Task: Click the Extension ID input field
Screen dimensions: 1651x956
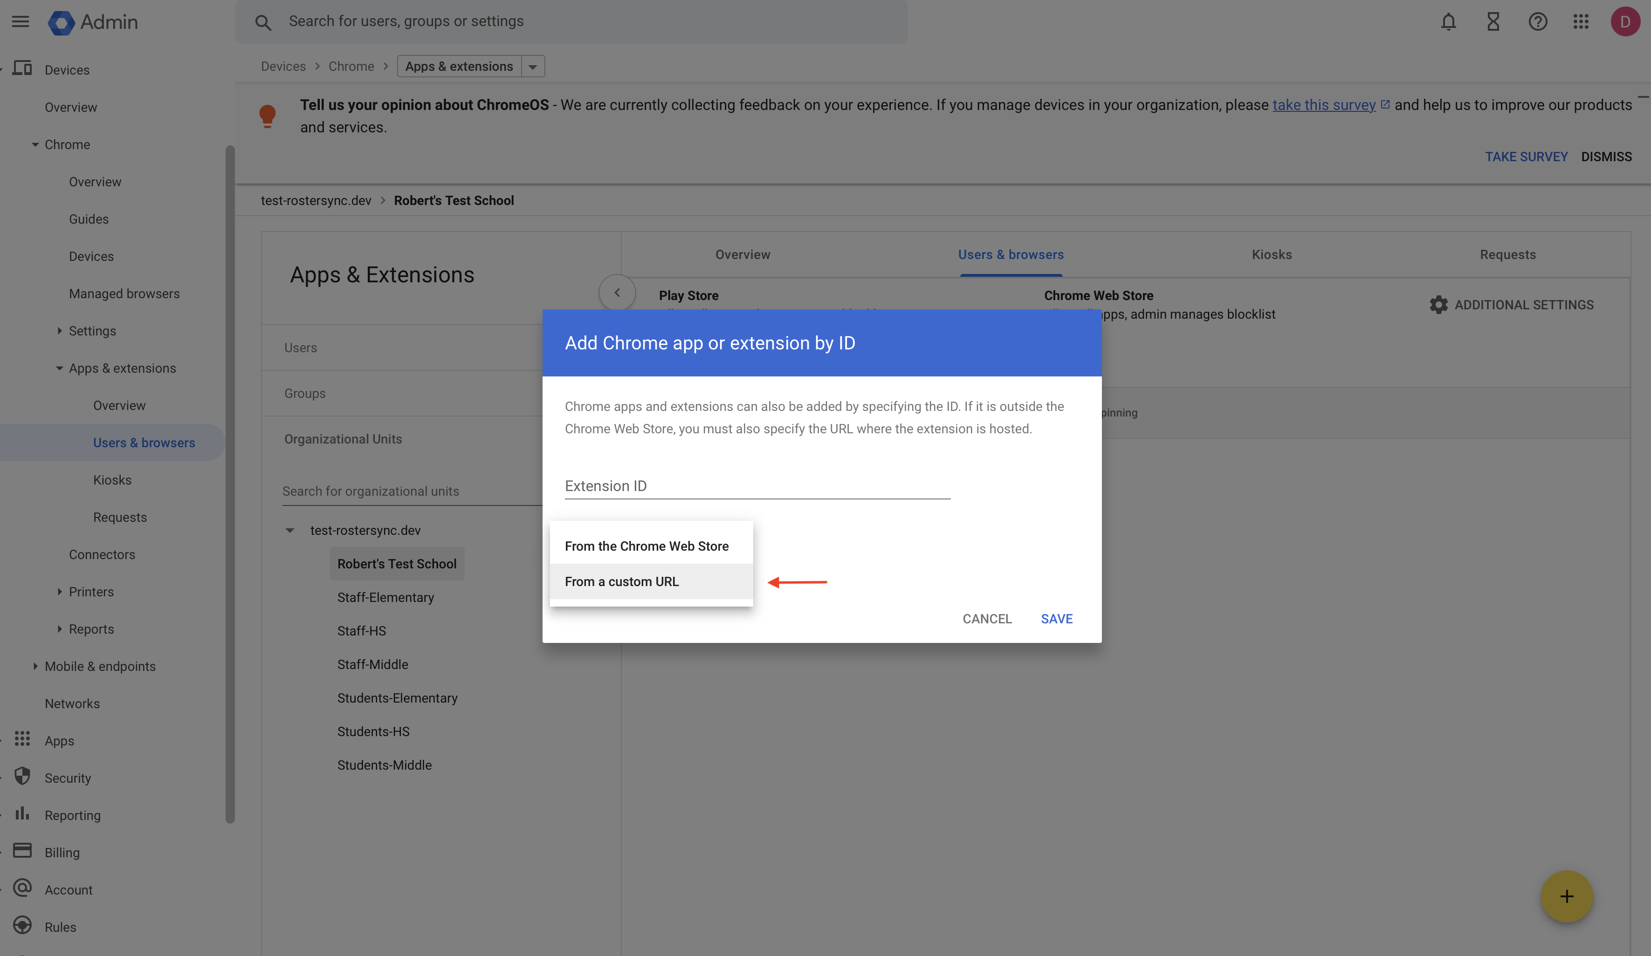Action: click(x=757, y=486)
